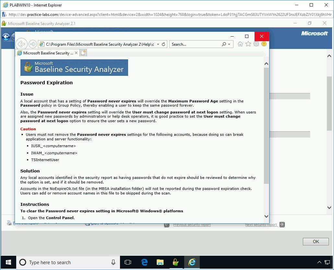Select the Microsoft Baseline Security tab
The image size is (334, 270).
click(x=48, y=53)
